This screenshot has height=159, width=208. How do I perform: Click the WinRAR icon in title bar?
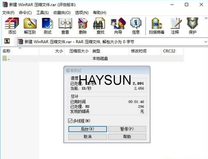(5, 4)
